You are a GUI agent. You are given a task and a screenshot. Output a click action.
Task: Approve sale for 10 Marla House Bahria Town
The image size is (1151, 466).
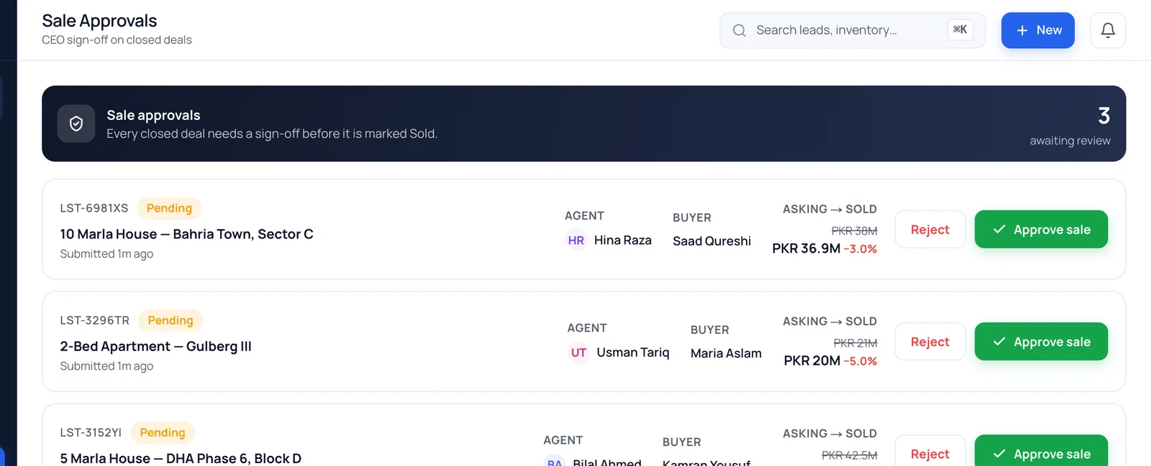coord(1041,230)
